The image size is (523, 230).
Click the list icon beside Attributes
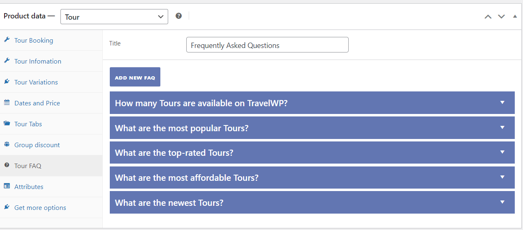coord(7,186)
